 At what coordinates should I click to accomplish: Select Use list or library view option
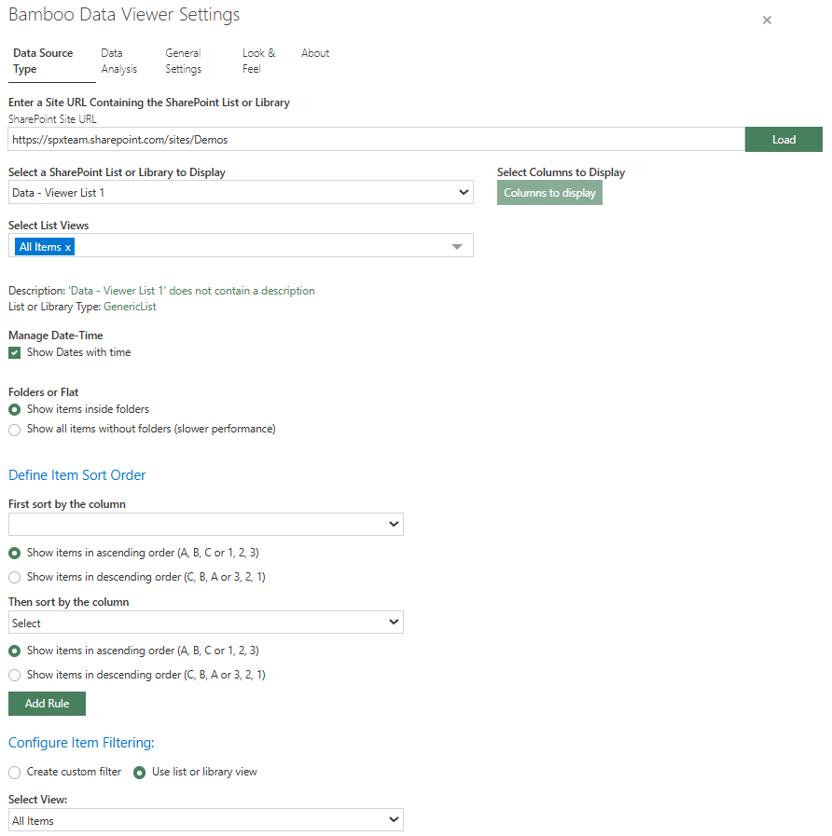(x=139, y=773)
